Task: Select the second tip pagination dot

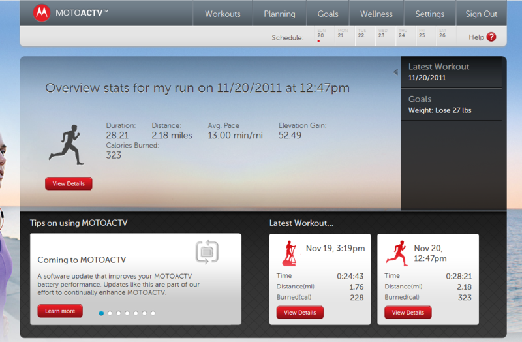Action: 110,313
